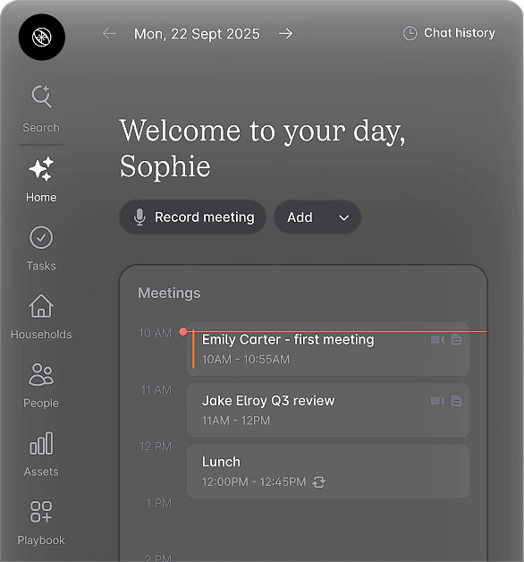Click the Meetings heading
The image size is (524, 562).
[169, 294]
